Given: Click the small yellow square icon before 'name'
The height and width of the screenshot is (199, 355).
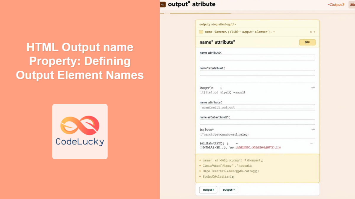Looking at the screenshot, I should tap(201, 32).
